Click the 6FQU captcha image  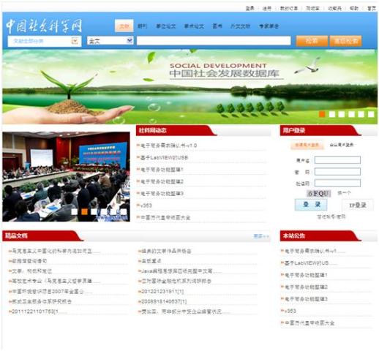pos(318,193)
